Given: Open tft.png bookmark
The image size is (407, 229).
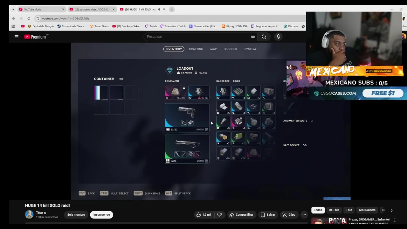Looking at the screenshot, I should point(234,26).
